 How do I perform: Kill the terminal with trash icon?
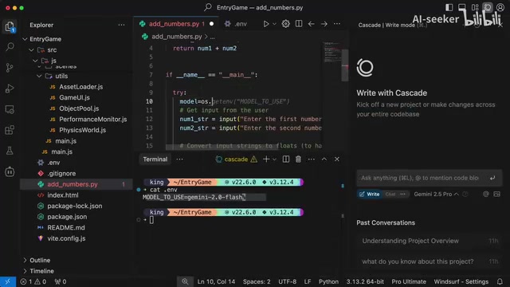pyautogui.click(x=298, y=159)
